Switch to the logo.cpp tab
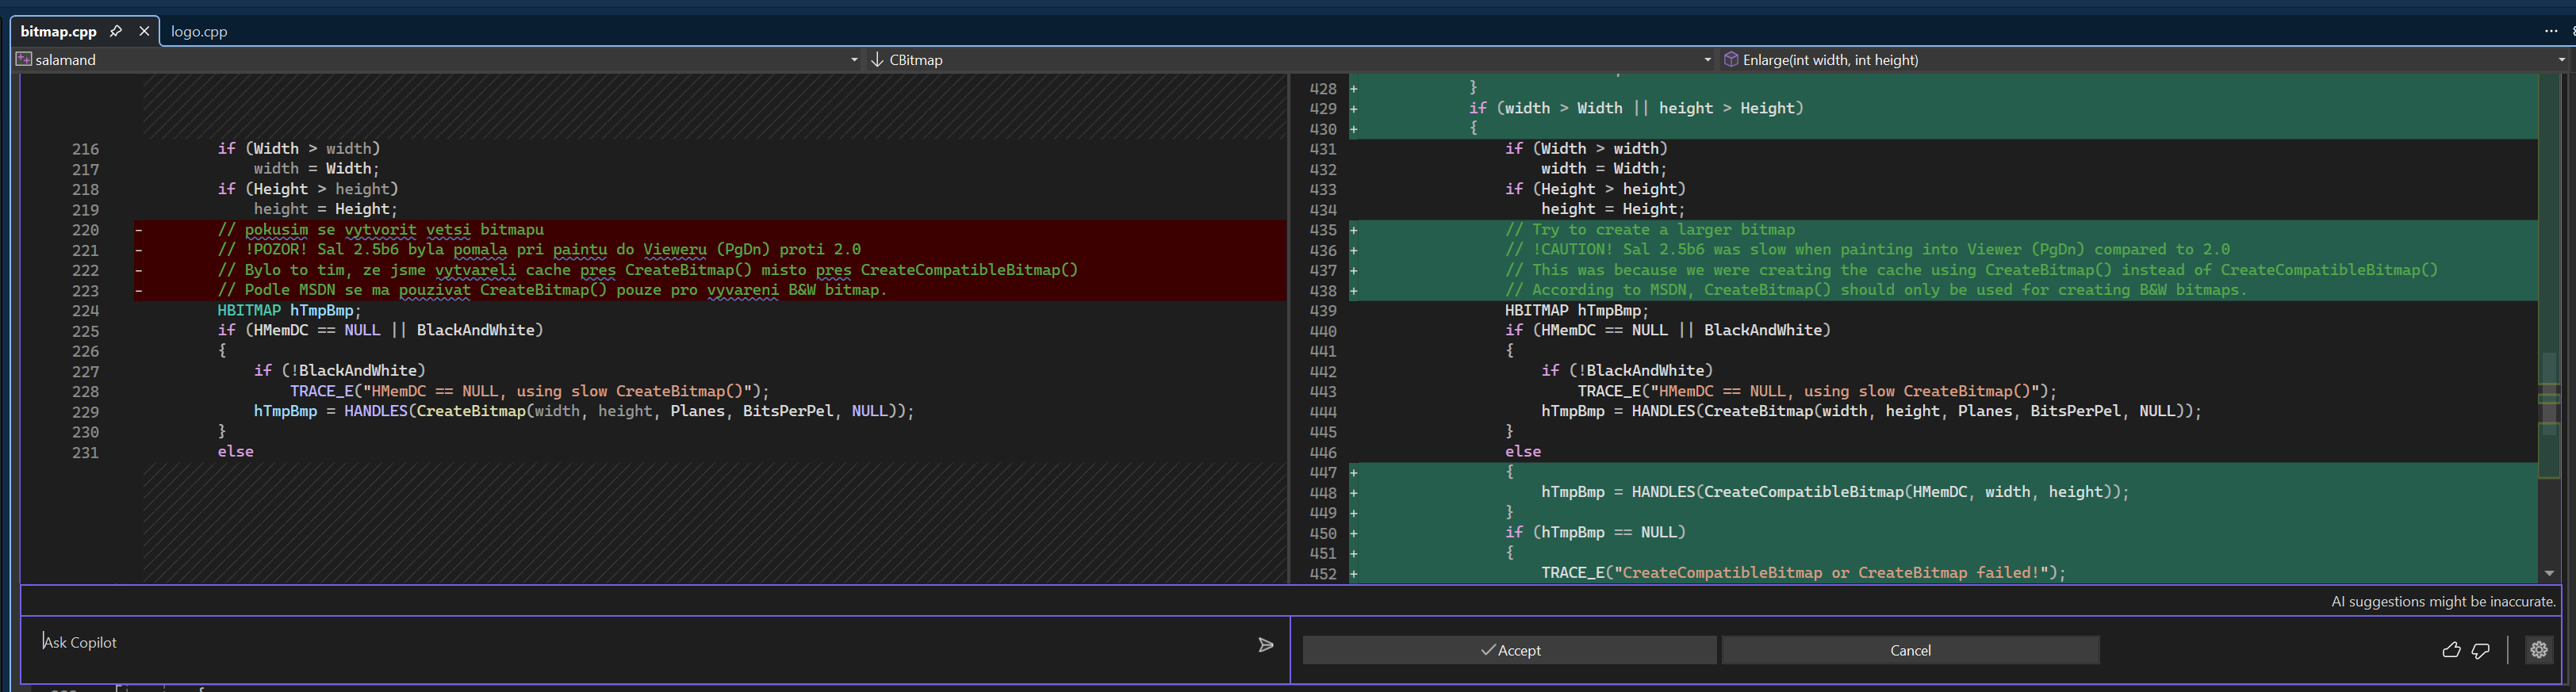The height and width of the screenshot is (692, 2576). coord(199,31)
